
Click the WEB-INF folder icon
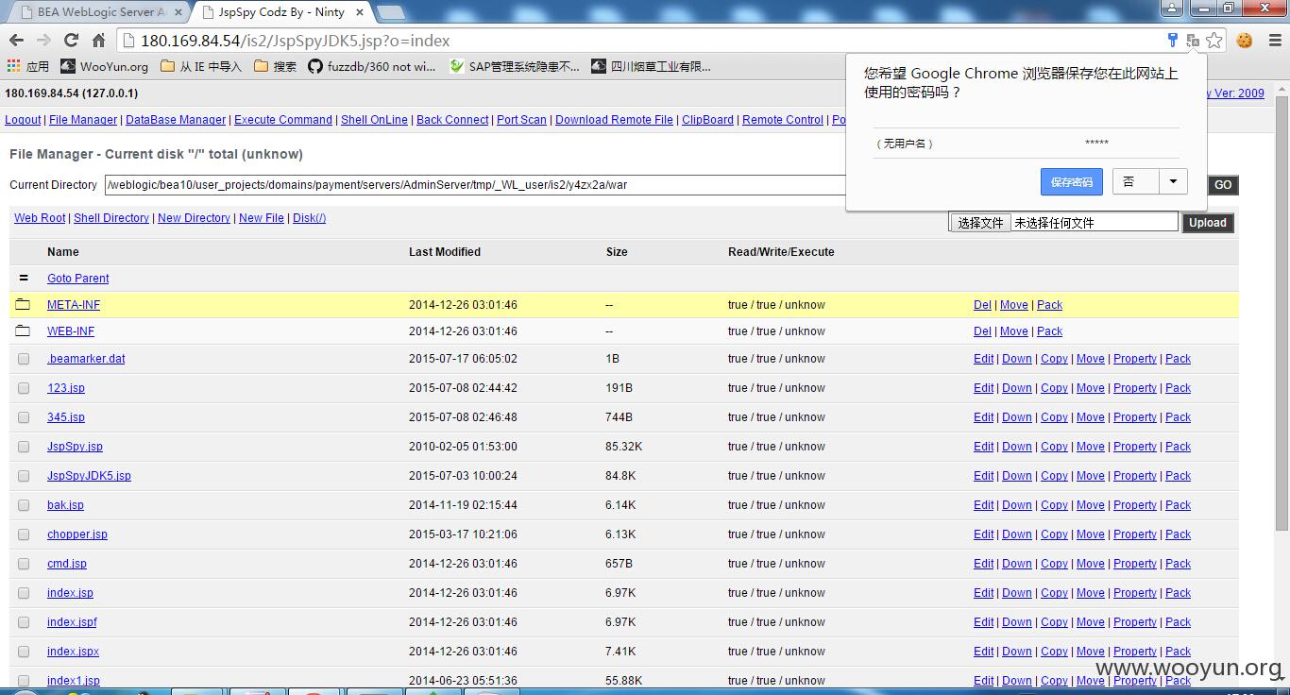click(23, 331)
